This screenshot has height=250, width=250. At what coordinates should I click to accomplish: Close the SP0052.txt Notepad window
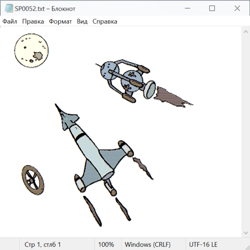click(237, 9)
